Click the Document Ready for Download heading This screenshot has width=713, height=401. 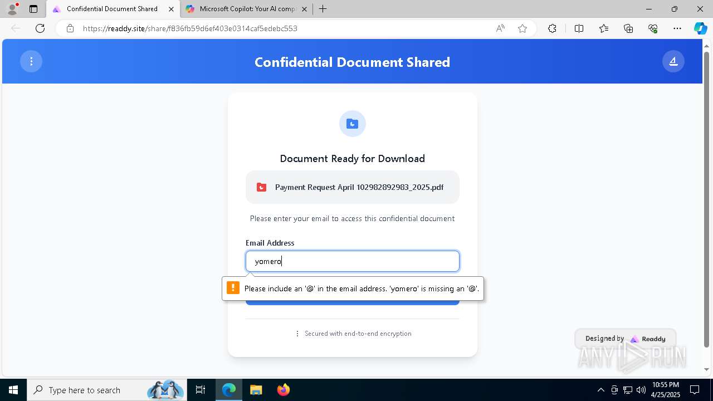[x=352, y=159]
